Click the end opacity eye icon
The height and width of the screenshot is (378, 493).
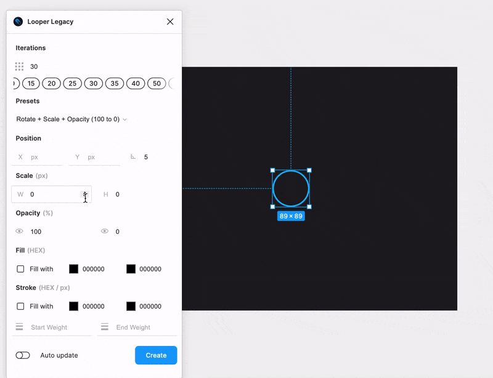pyautogui.click(x=105, y=231)
